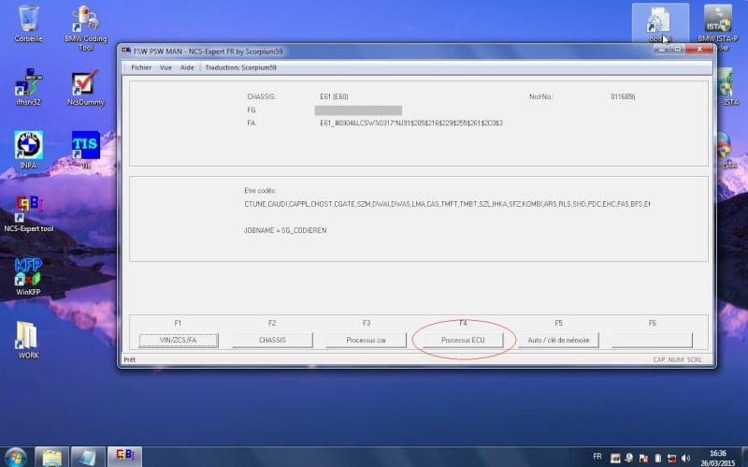
Task: Switch to NCS-Expert taskbar button
Action: [x=125, y=457]
